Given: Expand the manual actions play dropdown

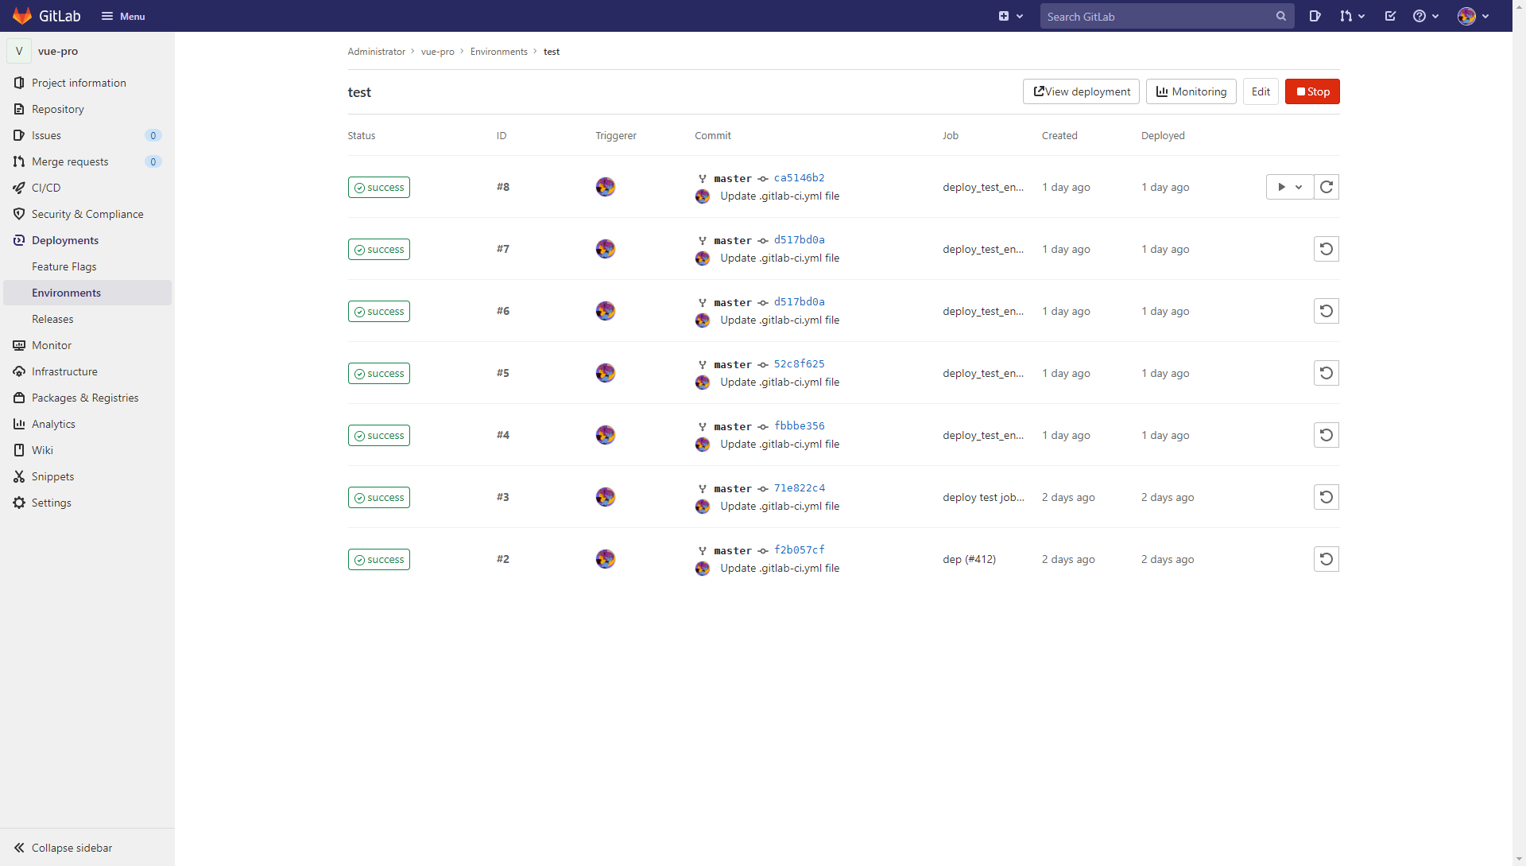Looking at the screenshot, I should (1289, 187).
